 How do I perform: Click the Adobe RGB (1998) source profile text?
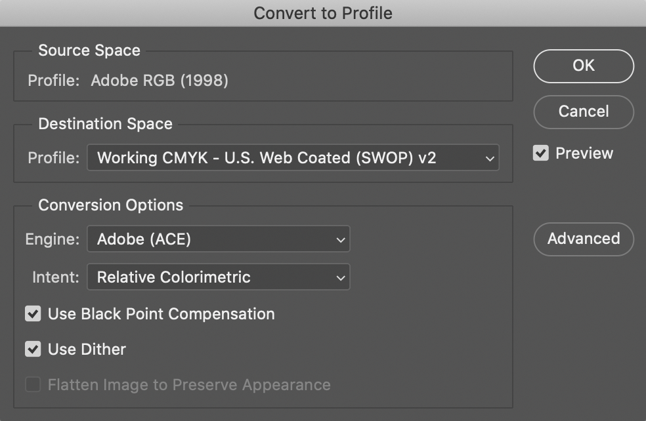point(160,81)
